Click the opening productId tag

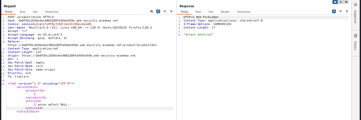(x=35, y=90)
